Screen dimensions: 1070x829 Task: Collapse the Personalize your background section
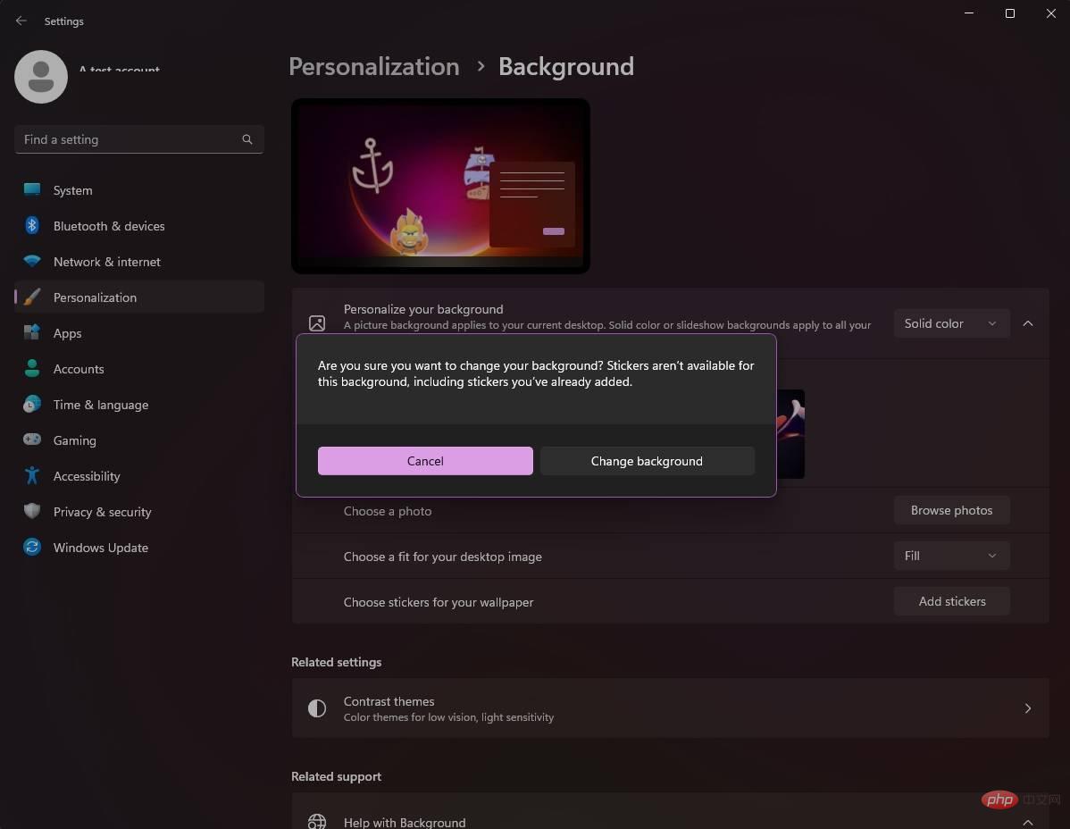pos(1028,323)
